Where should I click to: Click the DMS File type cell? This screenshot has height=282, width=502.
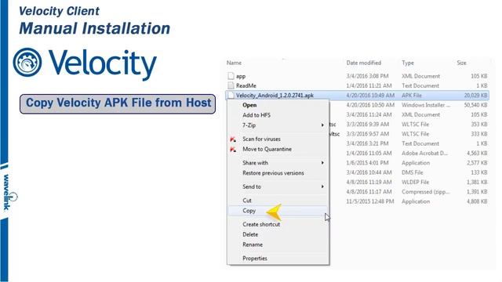coord(413,172)
